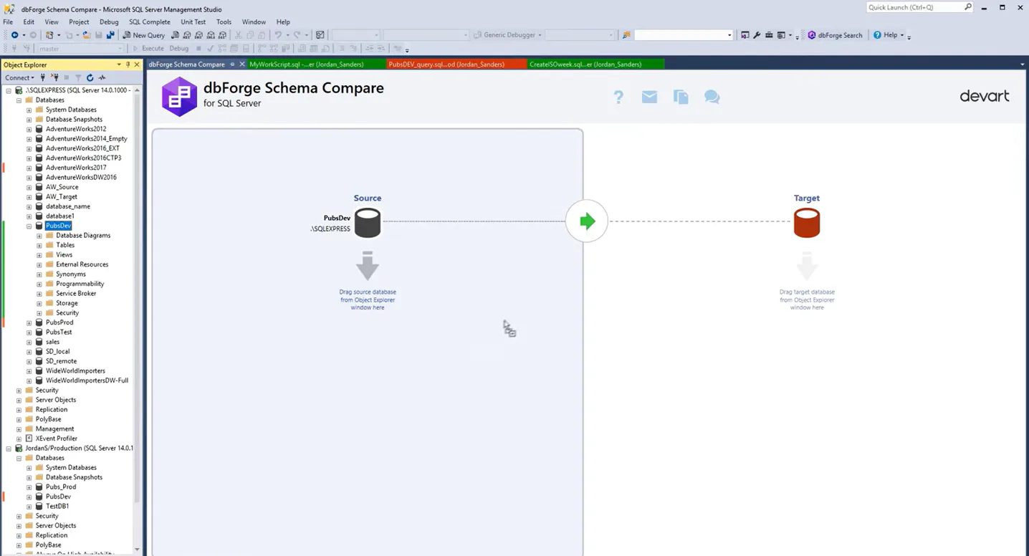Click the chat bubbles icon in header

point(712,97)
